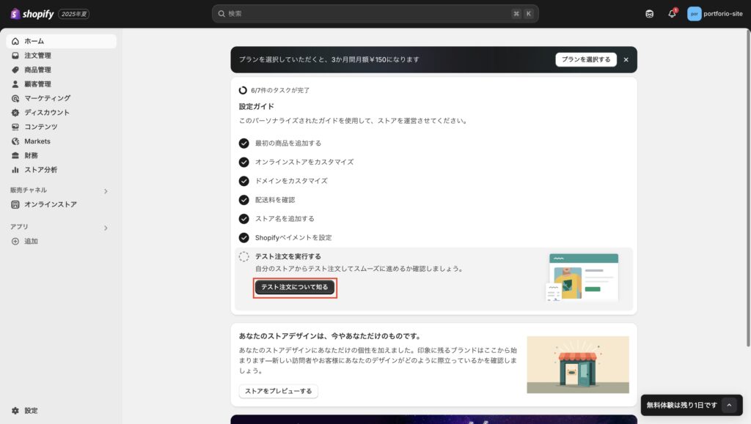Open 商品管理 (Products) in the sidebar
This screenshot has height=424, width=751.
coord(37,70)
